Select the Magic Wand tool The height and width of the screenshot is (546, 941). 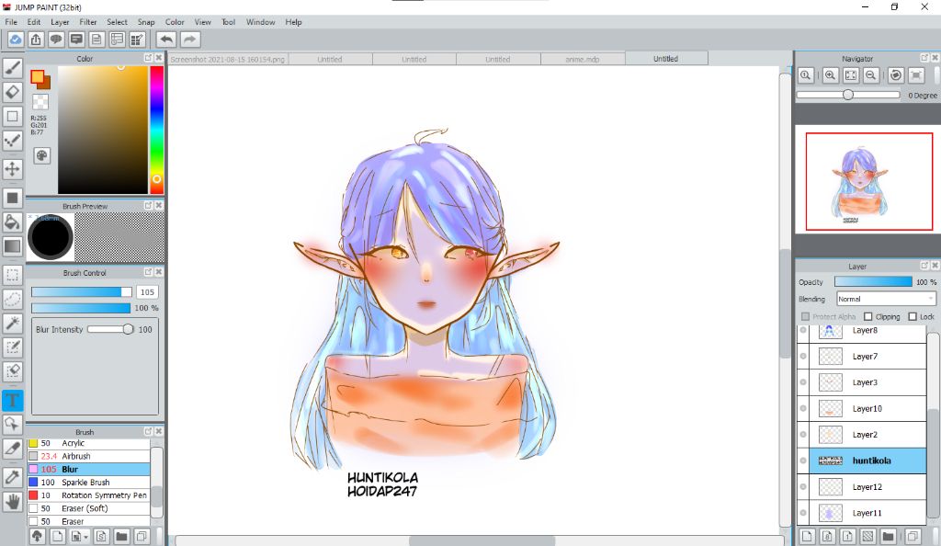point(13,324)
